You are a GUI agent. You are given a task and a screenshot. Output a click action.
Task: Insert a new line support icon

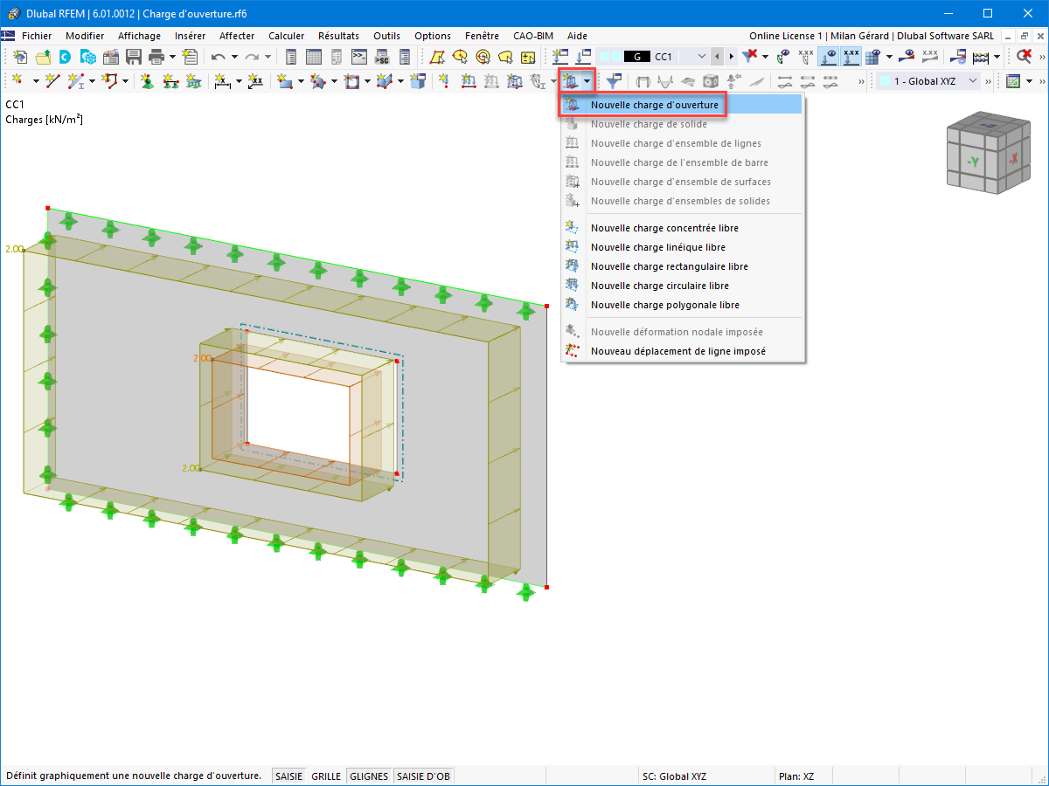click(170, 81)
